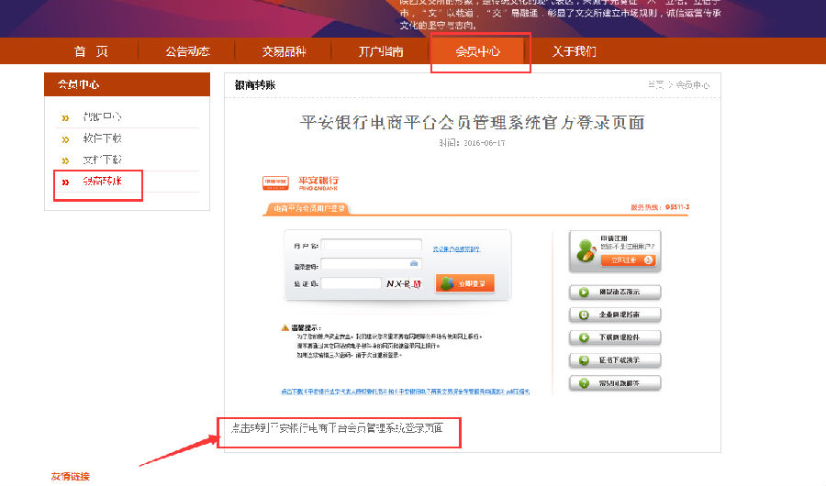Viewport: 826px width, 486px height.
Task: Click the register avatar icon with pencil
Action: [x=585, y=249]
